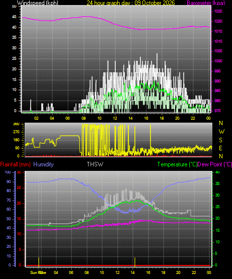Select the 25 value on windspeed axis
The image size is (232, 279).
coord(14,58)
